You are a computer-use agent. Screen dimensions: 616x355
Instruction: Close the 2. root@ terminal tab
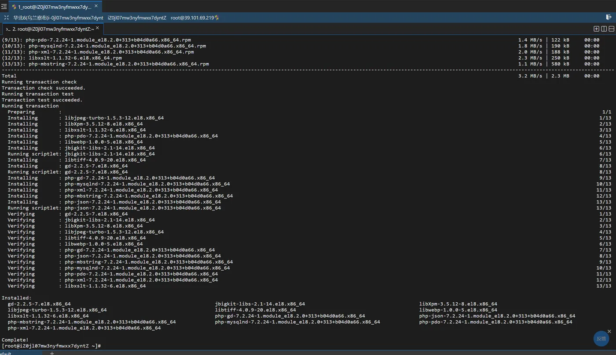click(x=98, y=28)
